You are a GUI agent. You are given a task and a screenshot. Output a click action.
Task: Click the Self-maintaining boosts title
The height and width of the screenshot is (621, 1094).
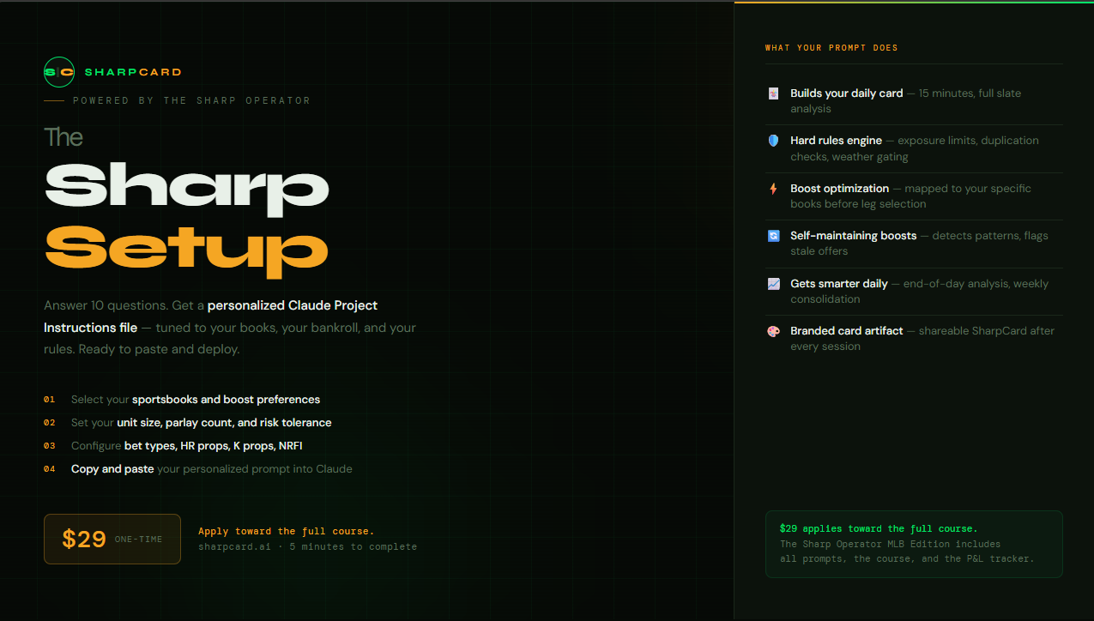854,236
